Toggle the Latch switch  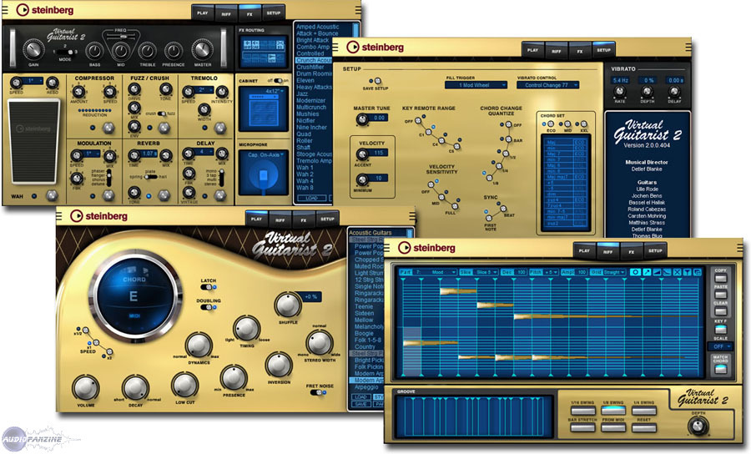coord(208,287)
